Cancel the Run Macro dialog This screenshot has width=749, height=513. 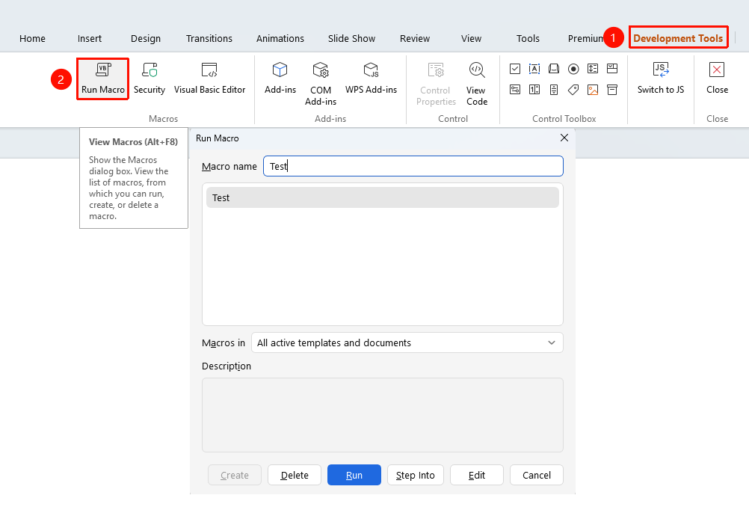[537, 475]
